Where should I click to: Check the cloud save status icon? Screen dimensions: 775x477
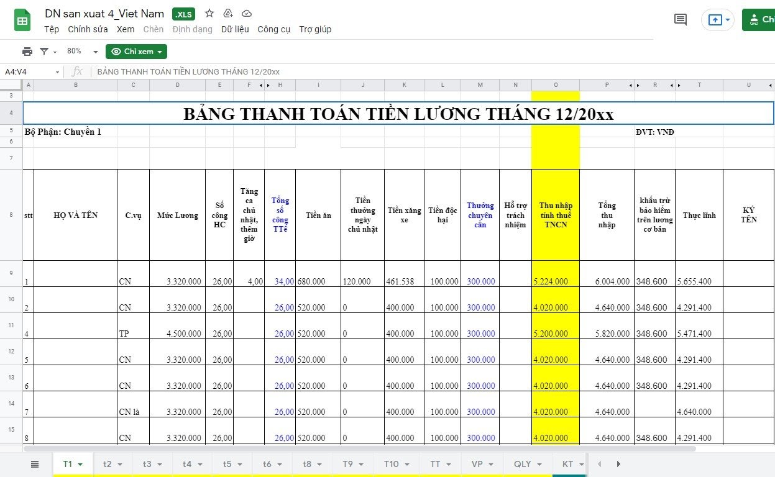246,13
